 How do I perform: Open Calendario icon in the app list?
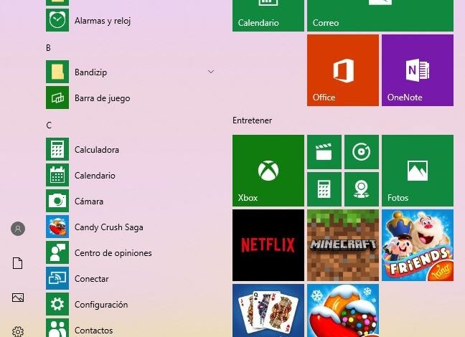point(57,175)
